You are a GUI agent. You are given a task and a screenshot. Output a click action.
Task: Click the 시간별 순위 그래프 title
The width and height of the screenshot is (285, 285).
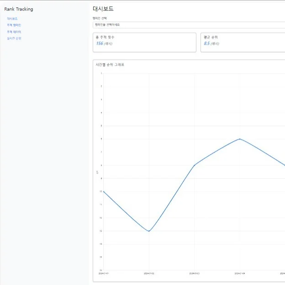110,65
